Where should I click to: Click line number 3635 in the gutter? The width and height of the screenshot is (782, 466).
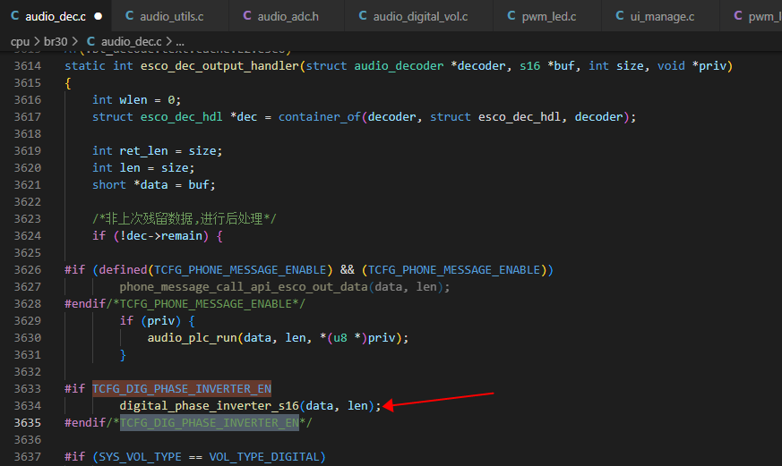(x=28, y=423)
